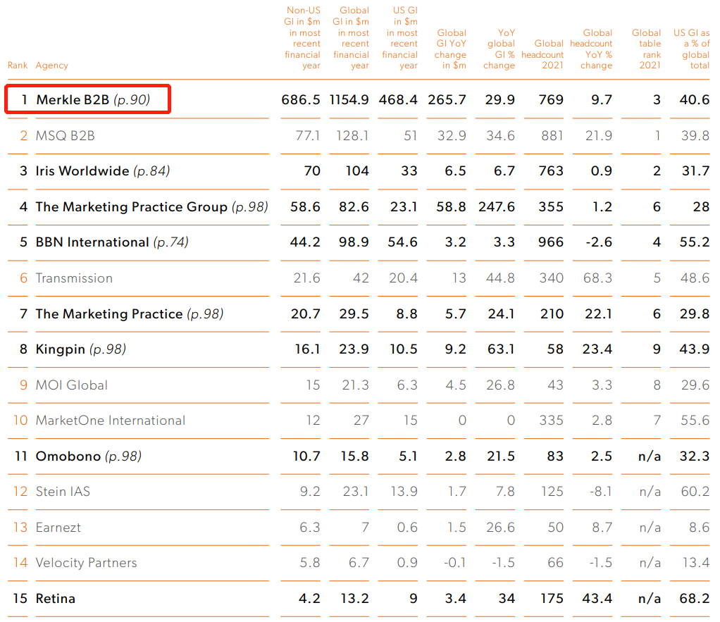Click MarketOne International in the table

tap(111, 421)
